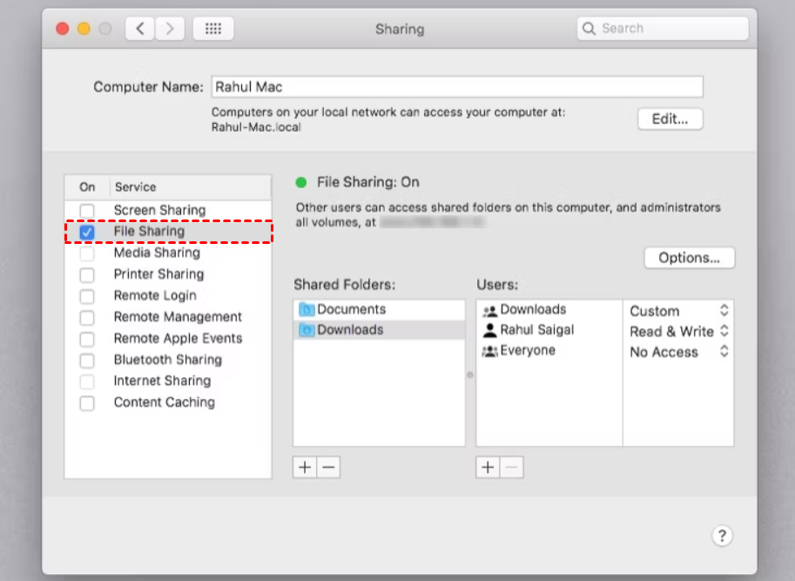795x581 pixels.
Task: Enable Screen Sharing checkbox
Action: 87,211
